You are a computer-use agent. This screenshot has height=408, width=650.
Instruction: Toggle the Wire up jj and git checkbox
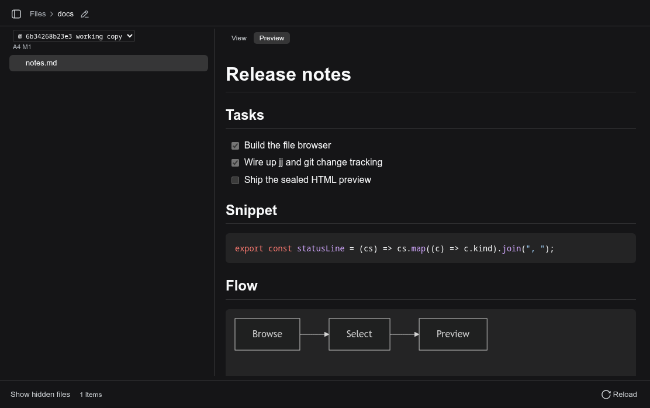pyautogui.click(x=235, y=162)
